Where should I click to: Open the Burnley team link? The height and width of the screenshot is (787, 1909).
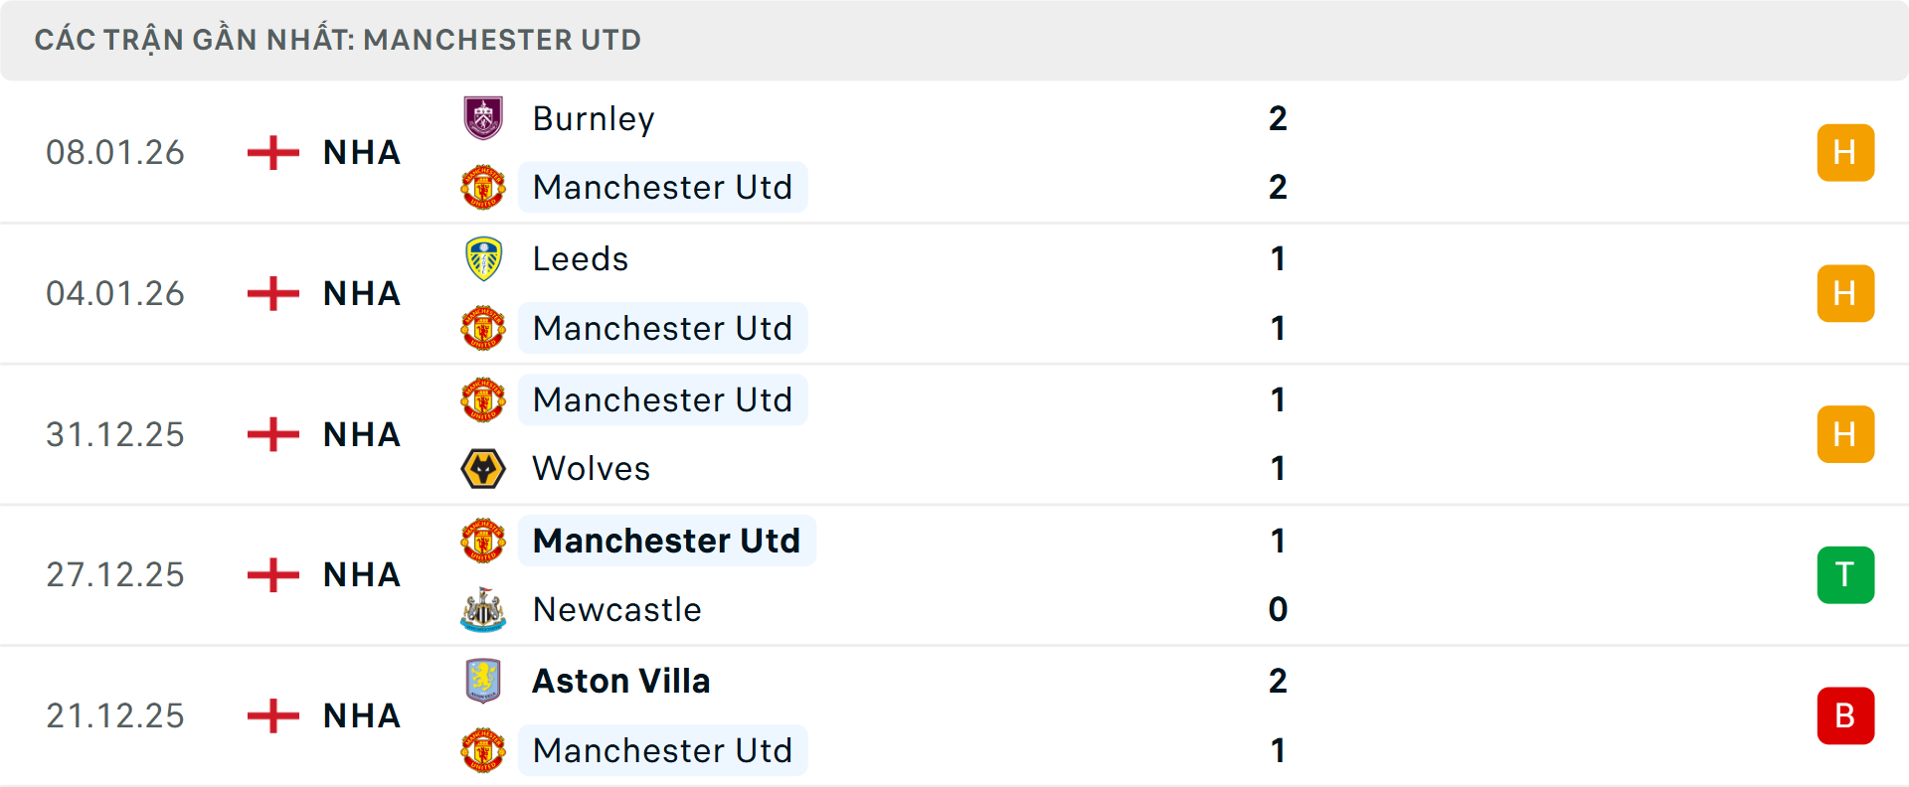click(594, 118)
